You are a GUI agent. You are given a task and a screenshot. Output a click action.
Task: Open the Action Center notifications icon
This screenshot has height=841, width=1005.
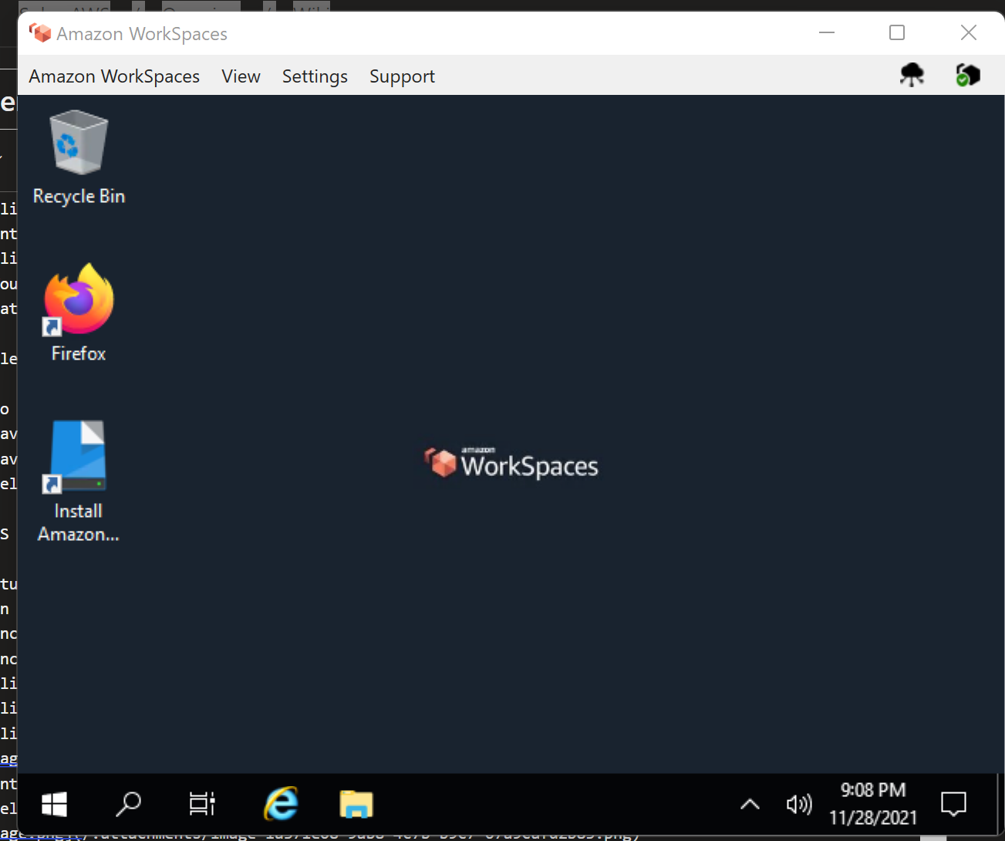pyautogui.click(x=953, y=805)
